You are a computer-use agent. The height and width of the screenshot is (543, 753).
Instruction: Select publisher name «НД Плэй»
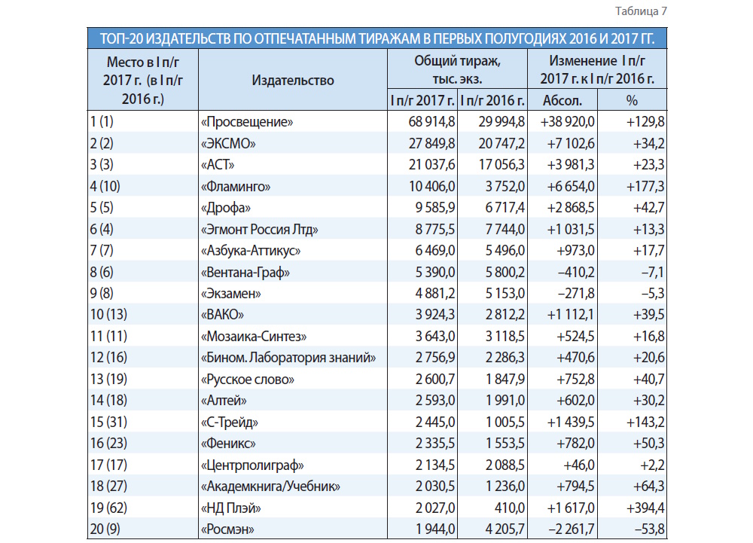(231, 508)
